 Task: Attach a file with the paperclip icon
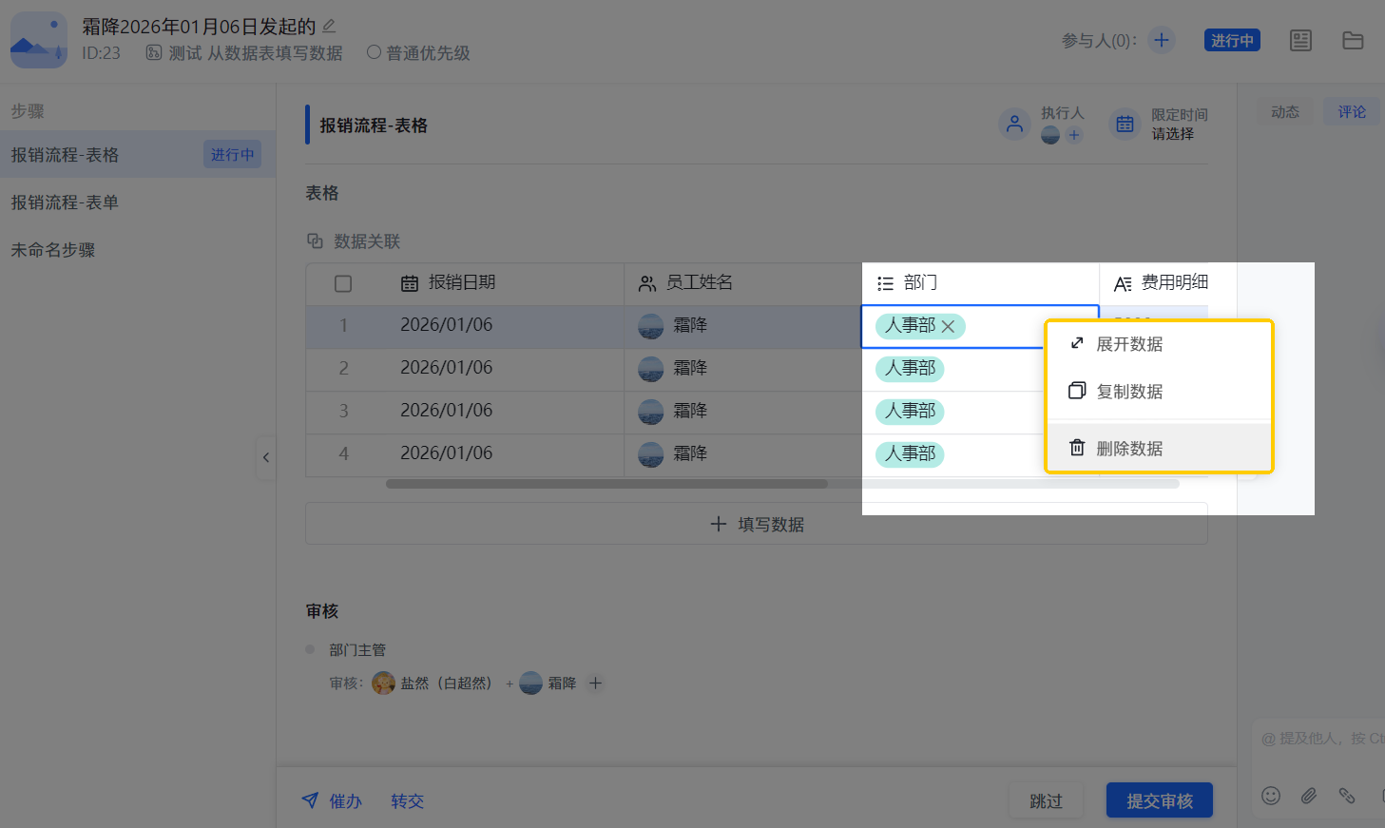coord(1308,796)
